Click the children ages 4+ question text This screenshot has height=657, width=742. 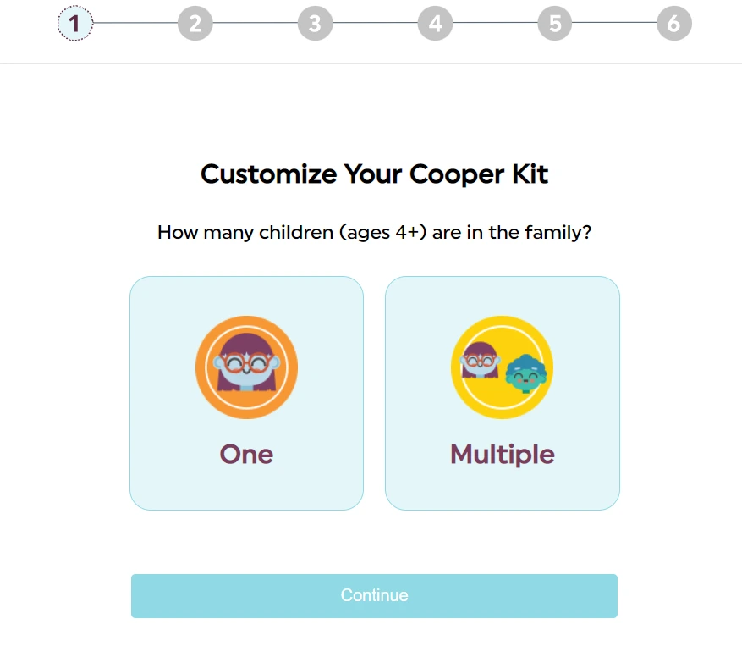tap(374, 232)
